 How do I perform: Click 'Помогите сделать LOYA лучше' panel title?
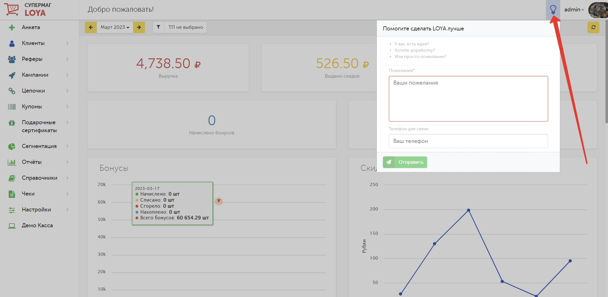coord(423,29)
